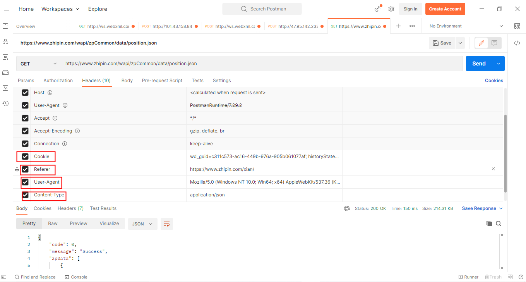This screenshot has width=526, height=282.
Task: Uncheck the Host header checkbox
Action: (x=25, y=93)
